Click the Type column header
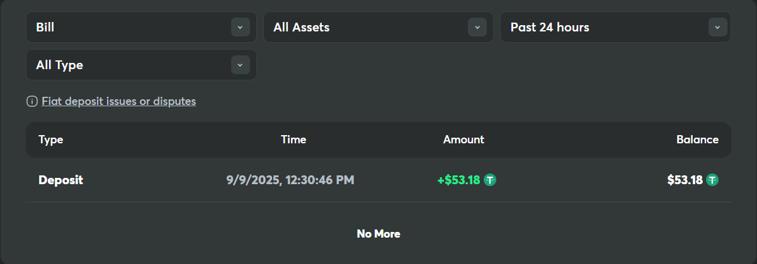The height and width of the screenshot is (264, 757). tap(51, 140)
